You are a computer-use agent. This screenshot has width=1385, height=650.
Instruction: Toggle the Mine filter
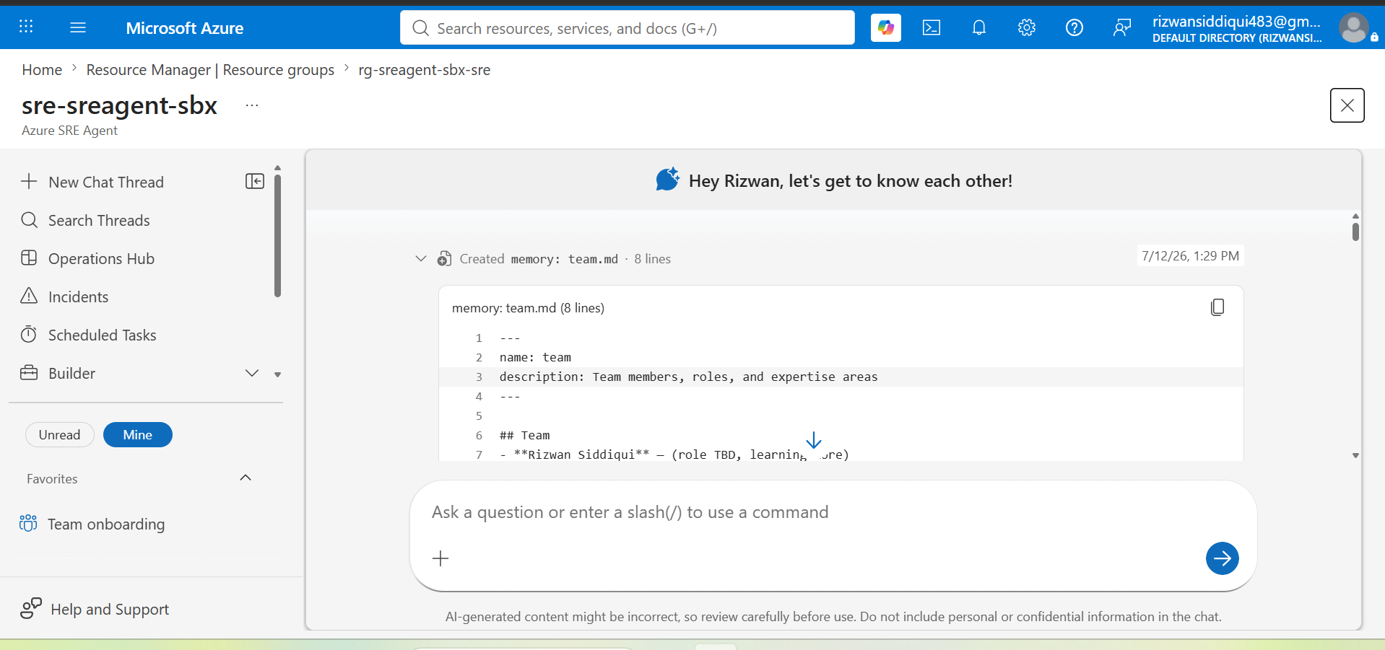(137, 434)
